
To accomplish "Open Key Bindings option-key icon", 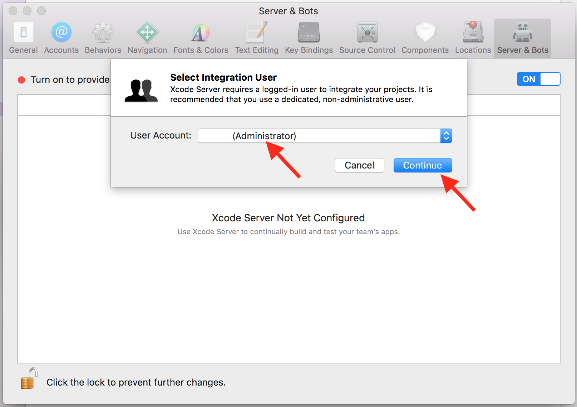I will (x=309, y=32).
